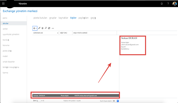Select the kişiler tab
The height and width of the screenshot is (103, 178).
(73, 18)
